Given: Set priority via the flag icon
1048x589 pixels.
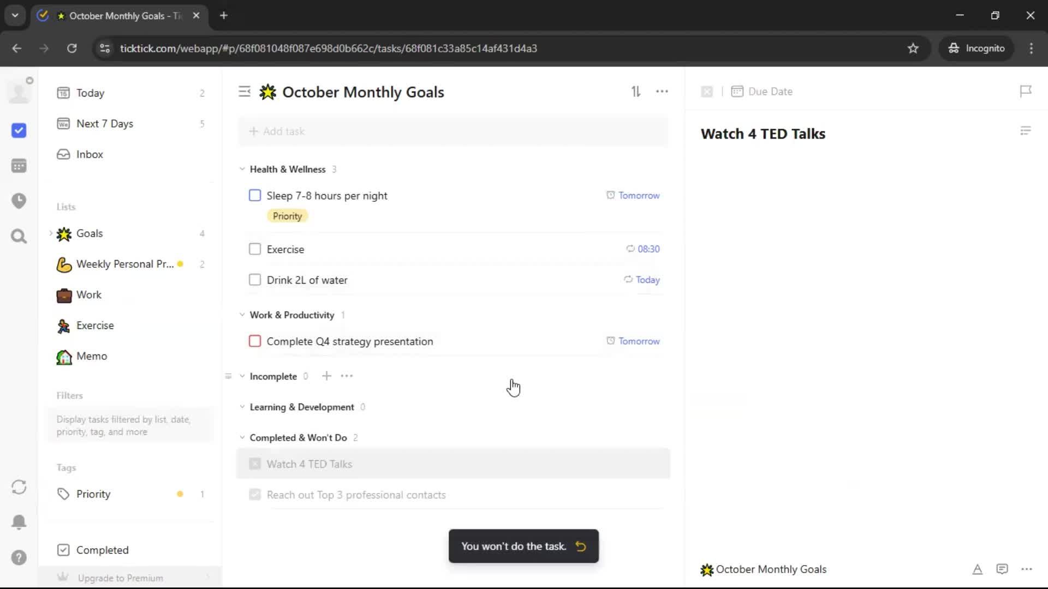Looking at the screenshot, I should [x=1026, y=91].
